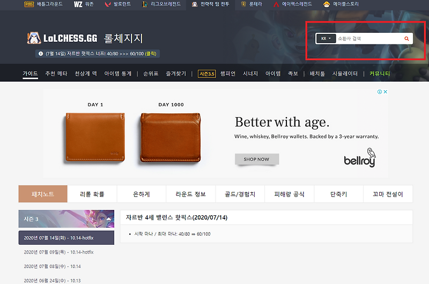Viewport: 429px width, 284px height.
Task: Switch to the 은하계 tab
Action: click(142, 194)
